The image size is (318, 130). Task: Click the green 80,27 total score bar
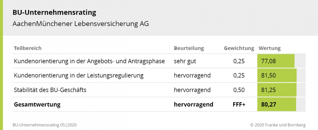coord(277,104)
